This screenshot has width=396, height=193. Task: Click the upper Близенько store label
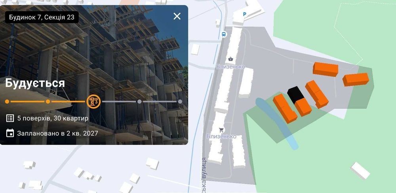click(230, 66)
